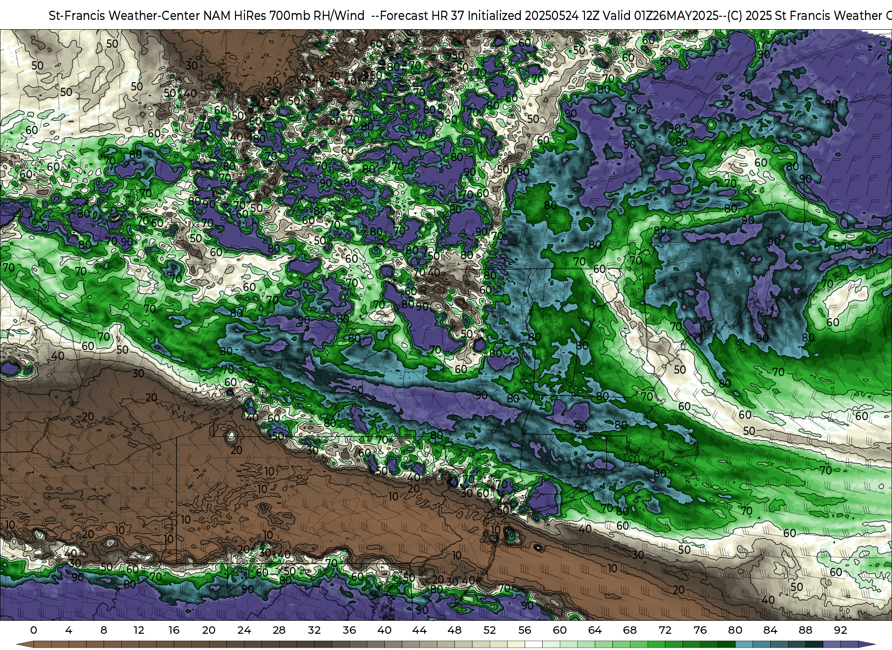Click the colorbar tick label '24'
The width and height of the screenshot is (892, 650).
click(x=244, y=630)
